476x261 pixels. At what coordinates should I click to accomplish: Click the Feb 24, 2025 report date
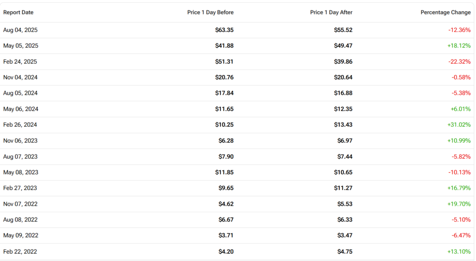(x=20, y=61)
